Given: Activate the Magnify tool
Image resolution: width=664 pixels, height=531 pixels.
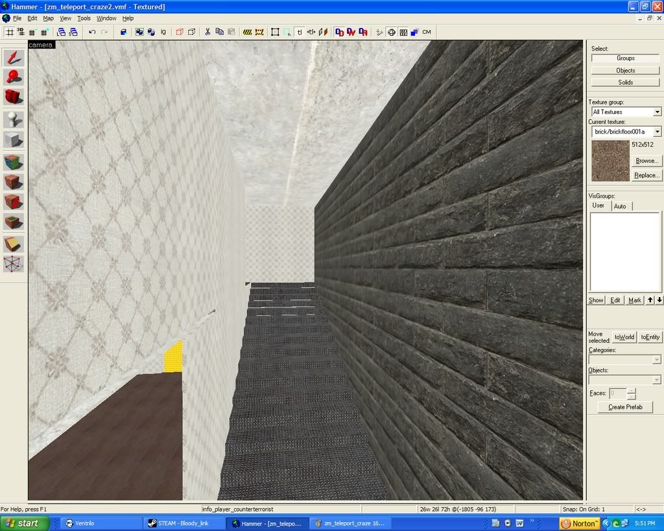Looking at the screenshot, I should [x=14, y=78].
